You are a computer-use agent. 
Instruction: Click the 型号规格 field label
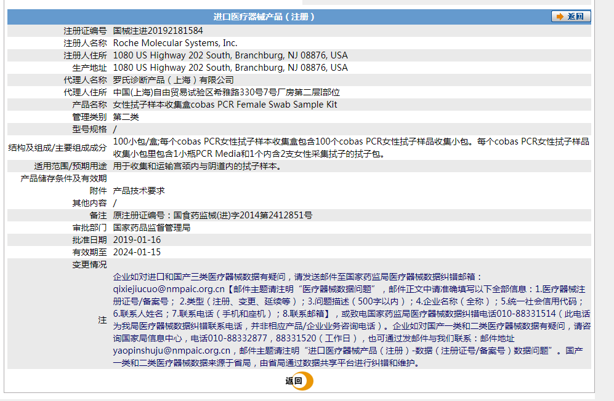click(89, 130)
